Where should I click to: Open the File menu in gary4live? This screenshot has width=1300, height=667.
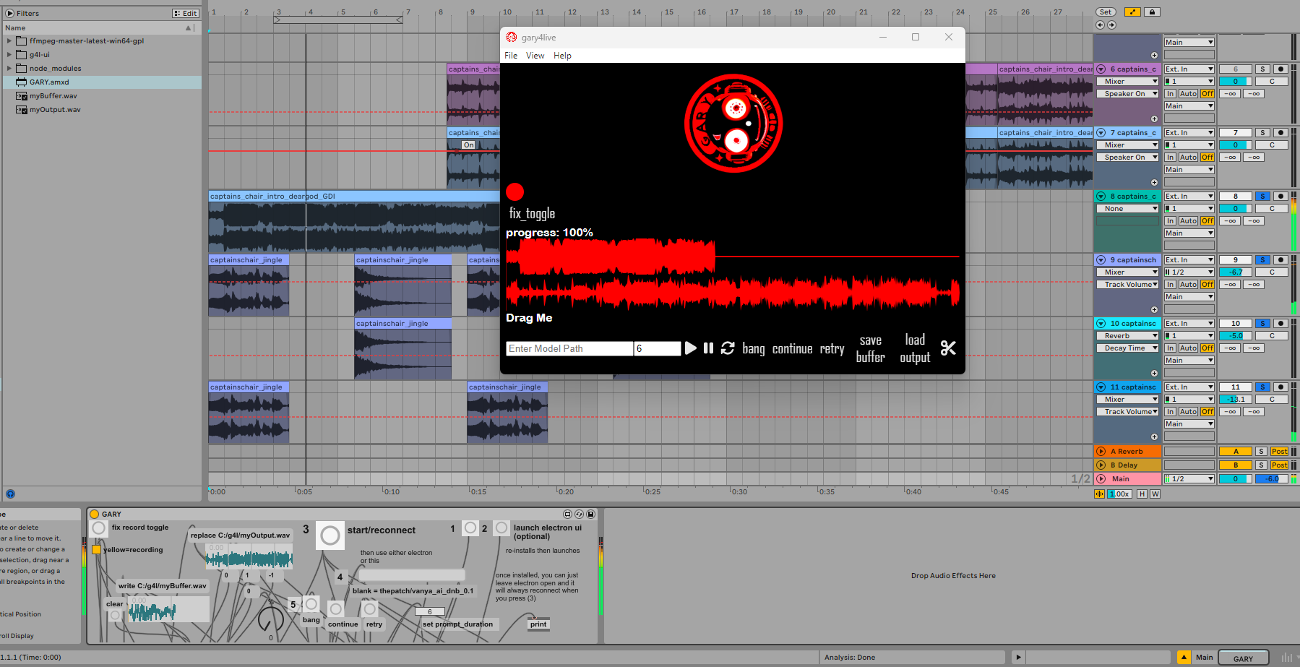coord(511,56)
